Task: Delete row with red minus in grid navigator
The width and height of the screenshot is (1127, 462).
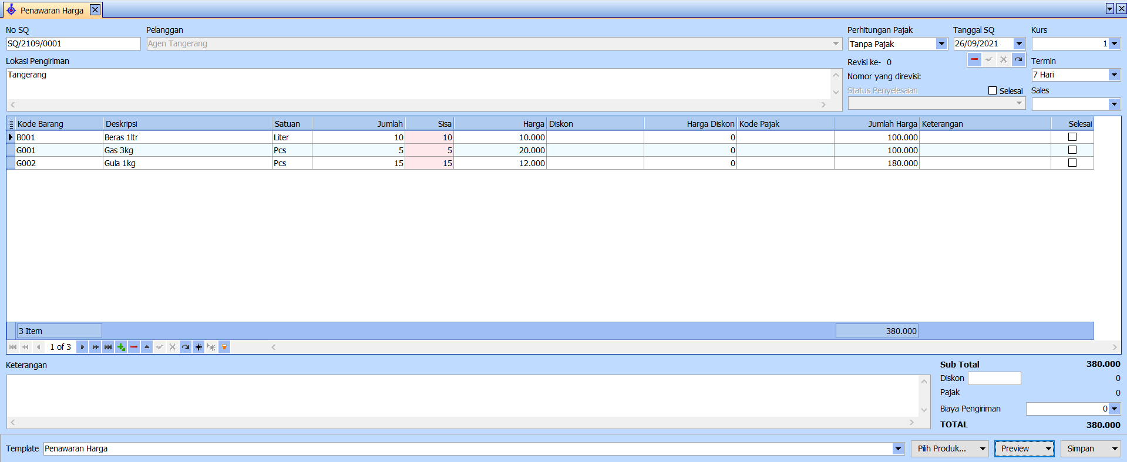Action: coord(134,347)
